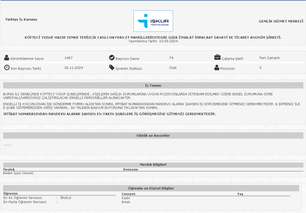Click the İŞKUR logo at top
Viewport: 306px width, 213px height.
coord(153,21)
